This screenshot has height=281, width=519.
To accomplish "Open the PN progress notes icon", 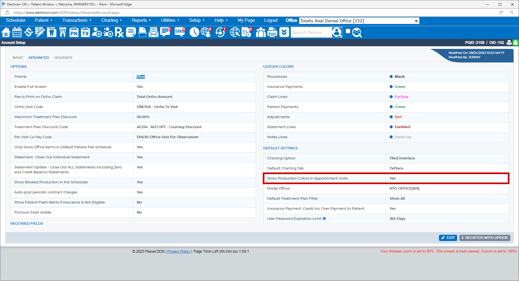I will (x=74, y=32).
